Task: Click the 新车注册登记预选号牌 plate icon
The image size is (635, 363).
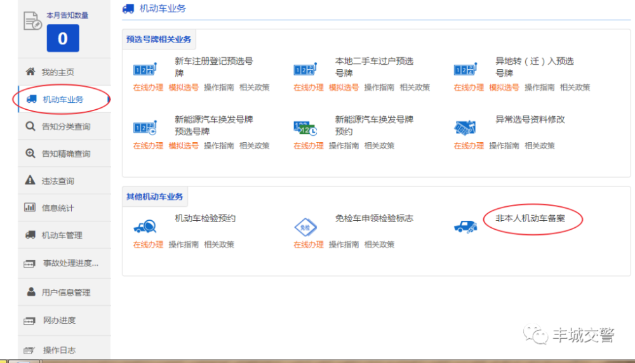Action: [x=145, y=69]
